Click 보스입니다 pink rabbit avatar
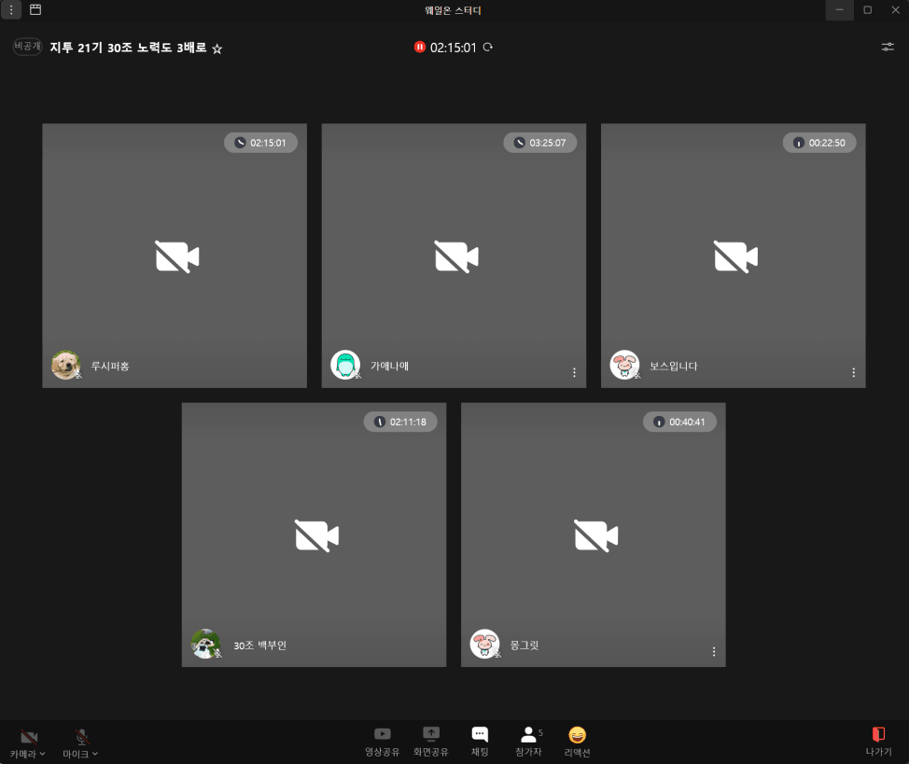The height and width of the screenshot is (764, 909). (625, 365)
